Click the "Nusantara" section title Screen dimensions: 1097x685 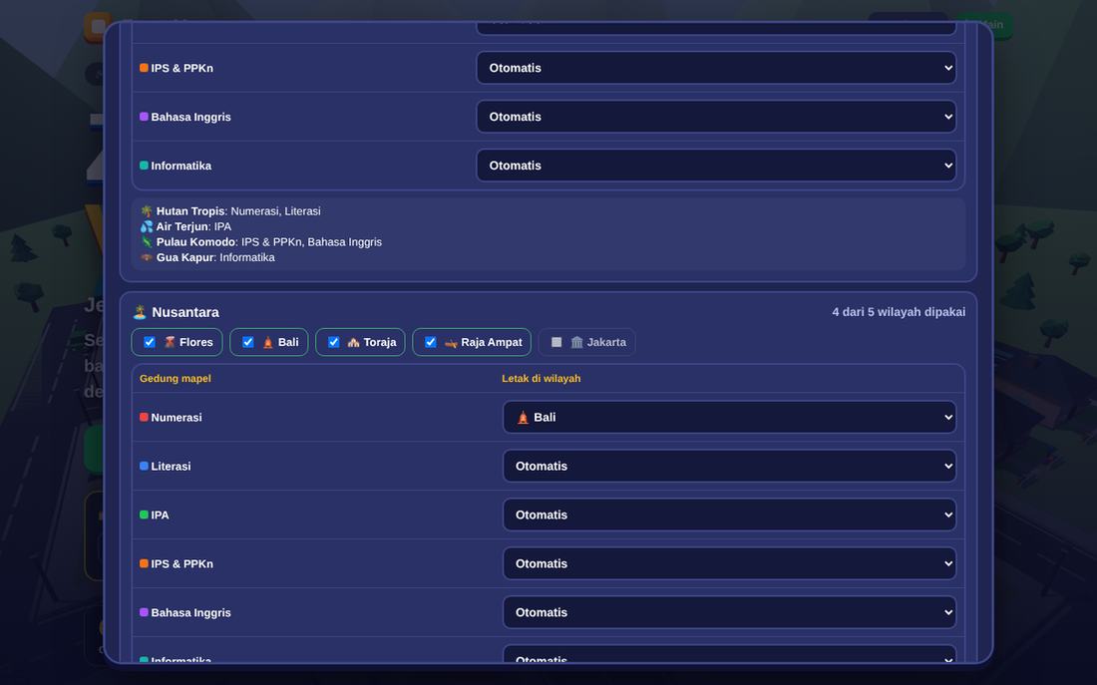(185, 312)
